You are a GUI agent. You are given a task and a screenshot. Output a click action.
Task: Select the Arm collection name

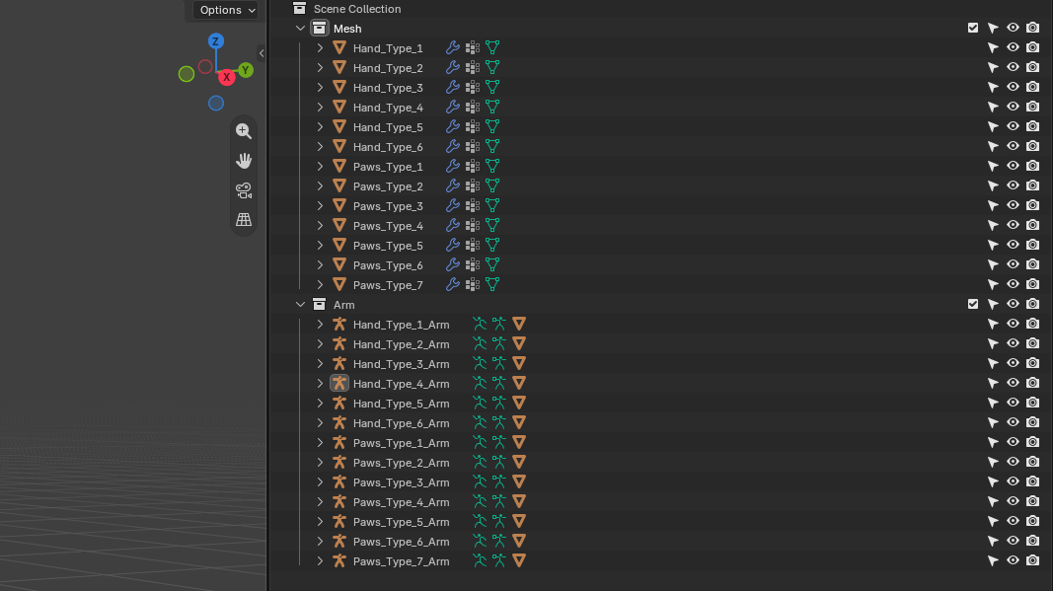343,305
